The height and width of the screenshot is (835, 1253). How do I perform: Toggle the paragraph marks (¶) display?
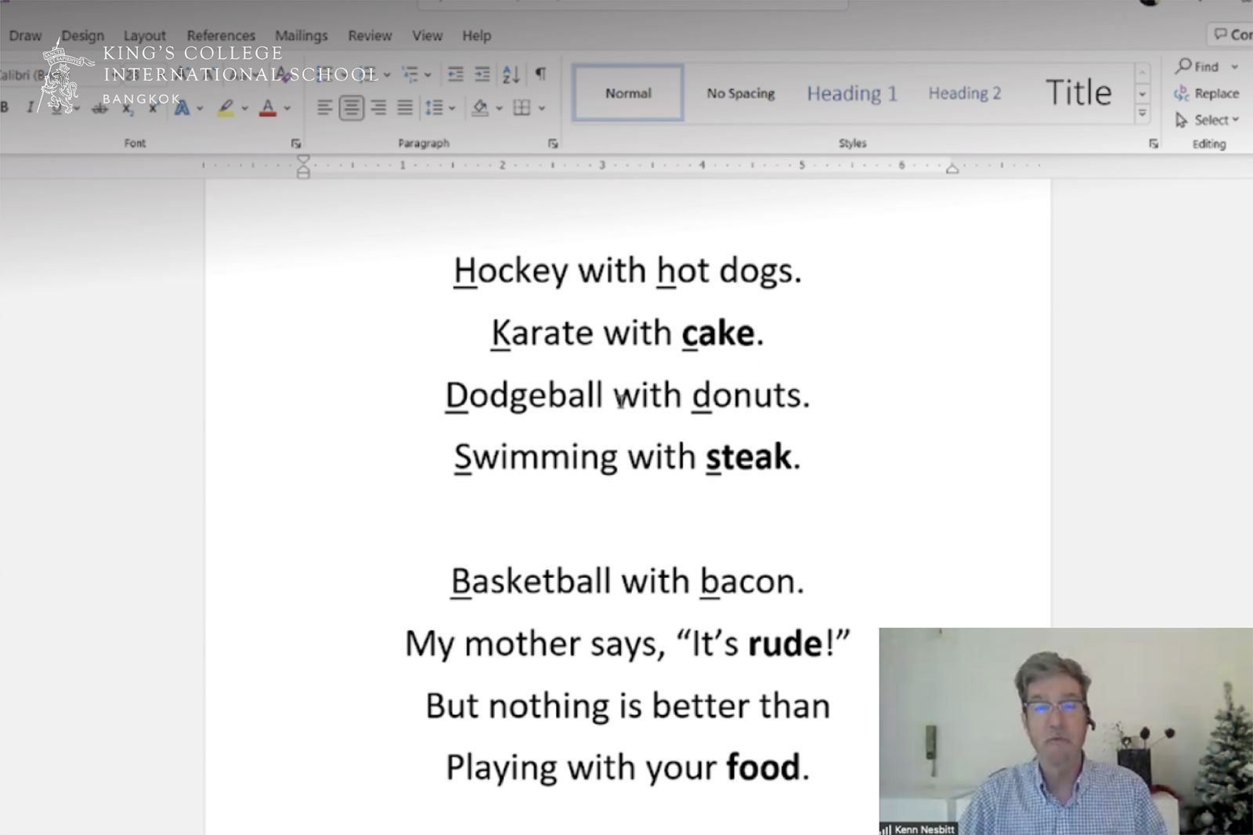click(540, 74)
